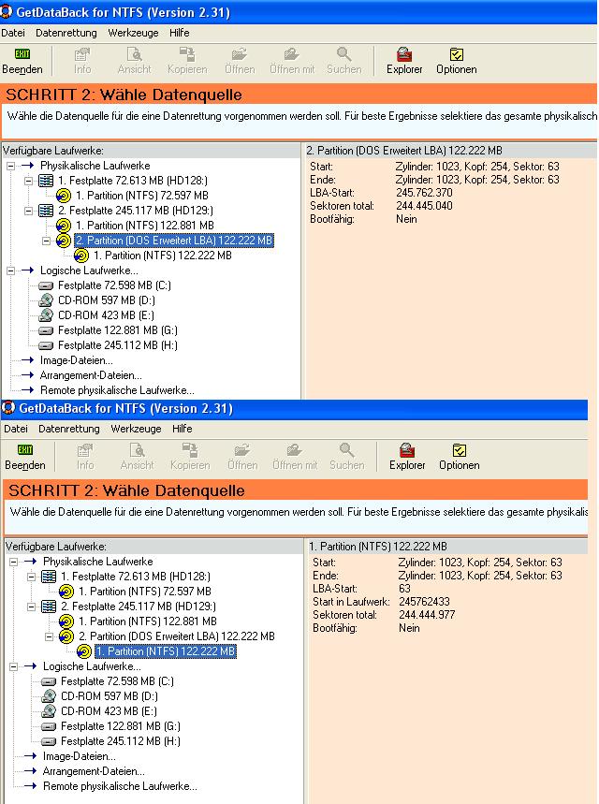This screenshot has width=599, height=804.
Task: Click Öffnen mit toolbar icon in bottom window
Action: (295, 450)
